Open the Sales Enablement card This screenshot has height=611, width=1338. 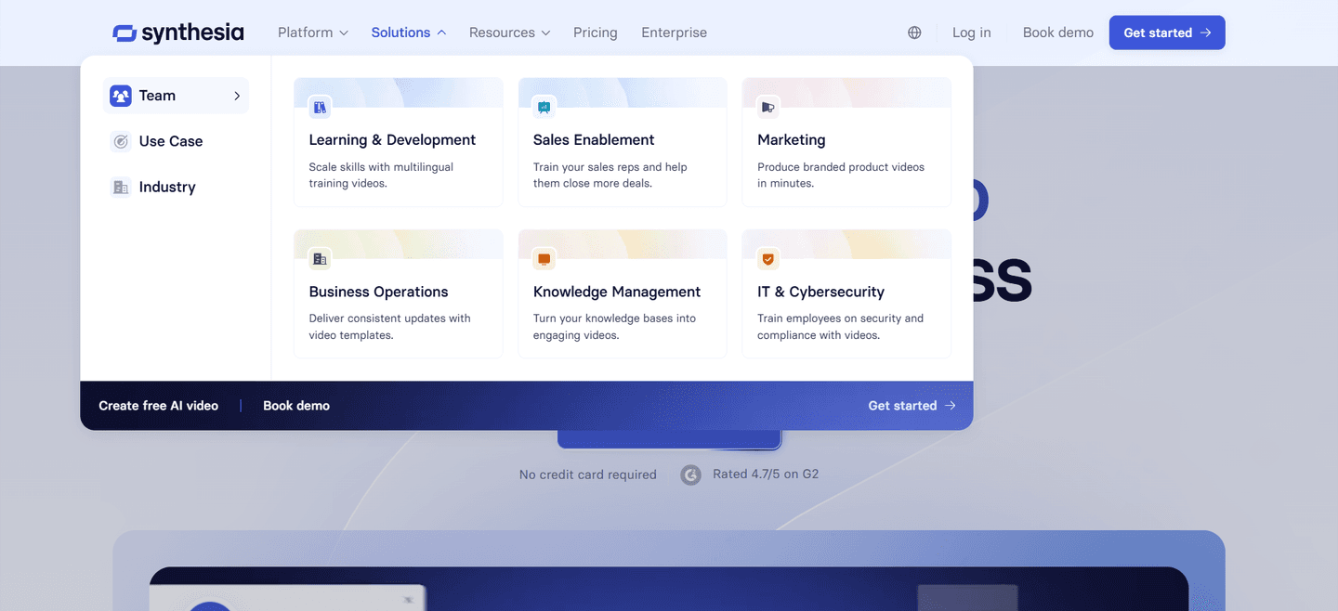(x=623, y=142)
